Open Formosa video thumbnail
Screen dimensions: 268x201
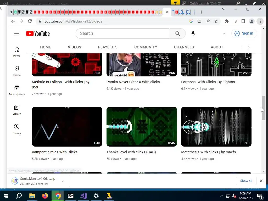coord(216,65)
